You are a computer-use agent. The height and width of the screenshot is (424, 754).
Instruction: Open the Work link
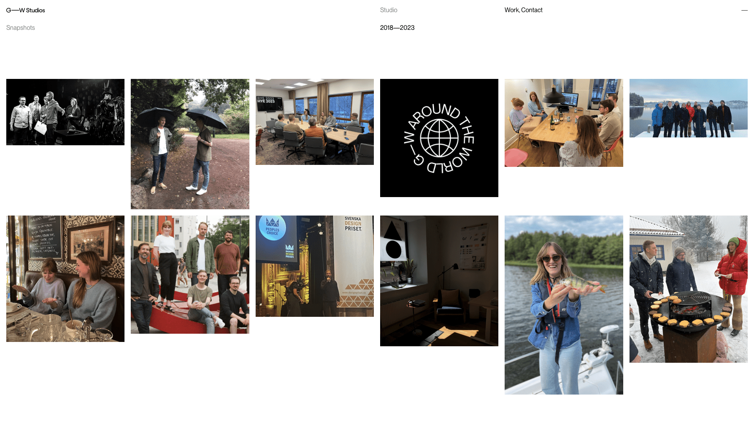pos(512,10)
